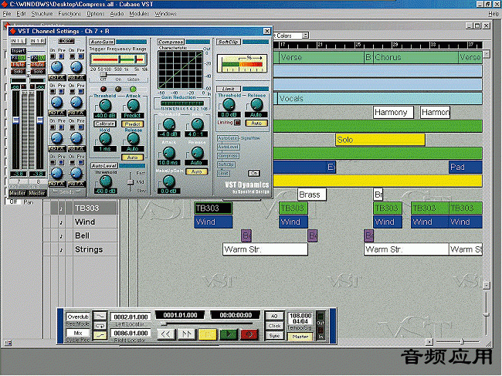Activate the AutoLevel module button
The width and height of the screenshot is (502, 376).
[104, 165]
